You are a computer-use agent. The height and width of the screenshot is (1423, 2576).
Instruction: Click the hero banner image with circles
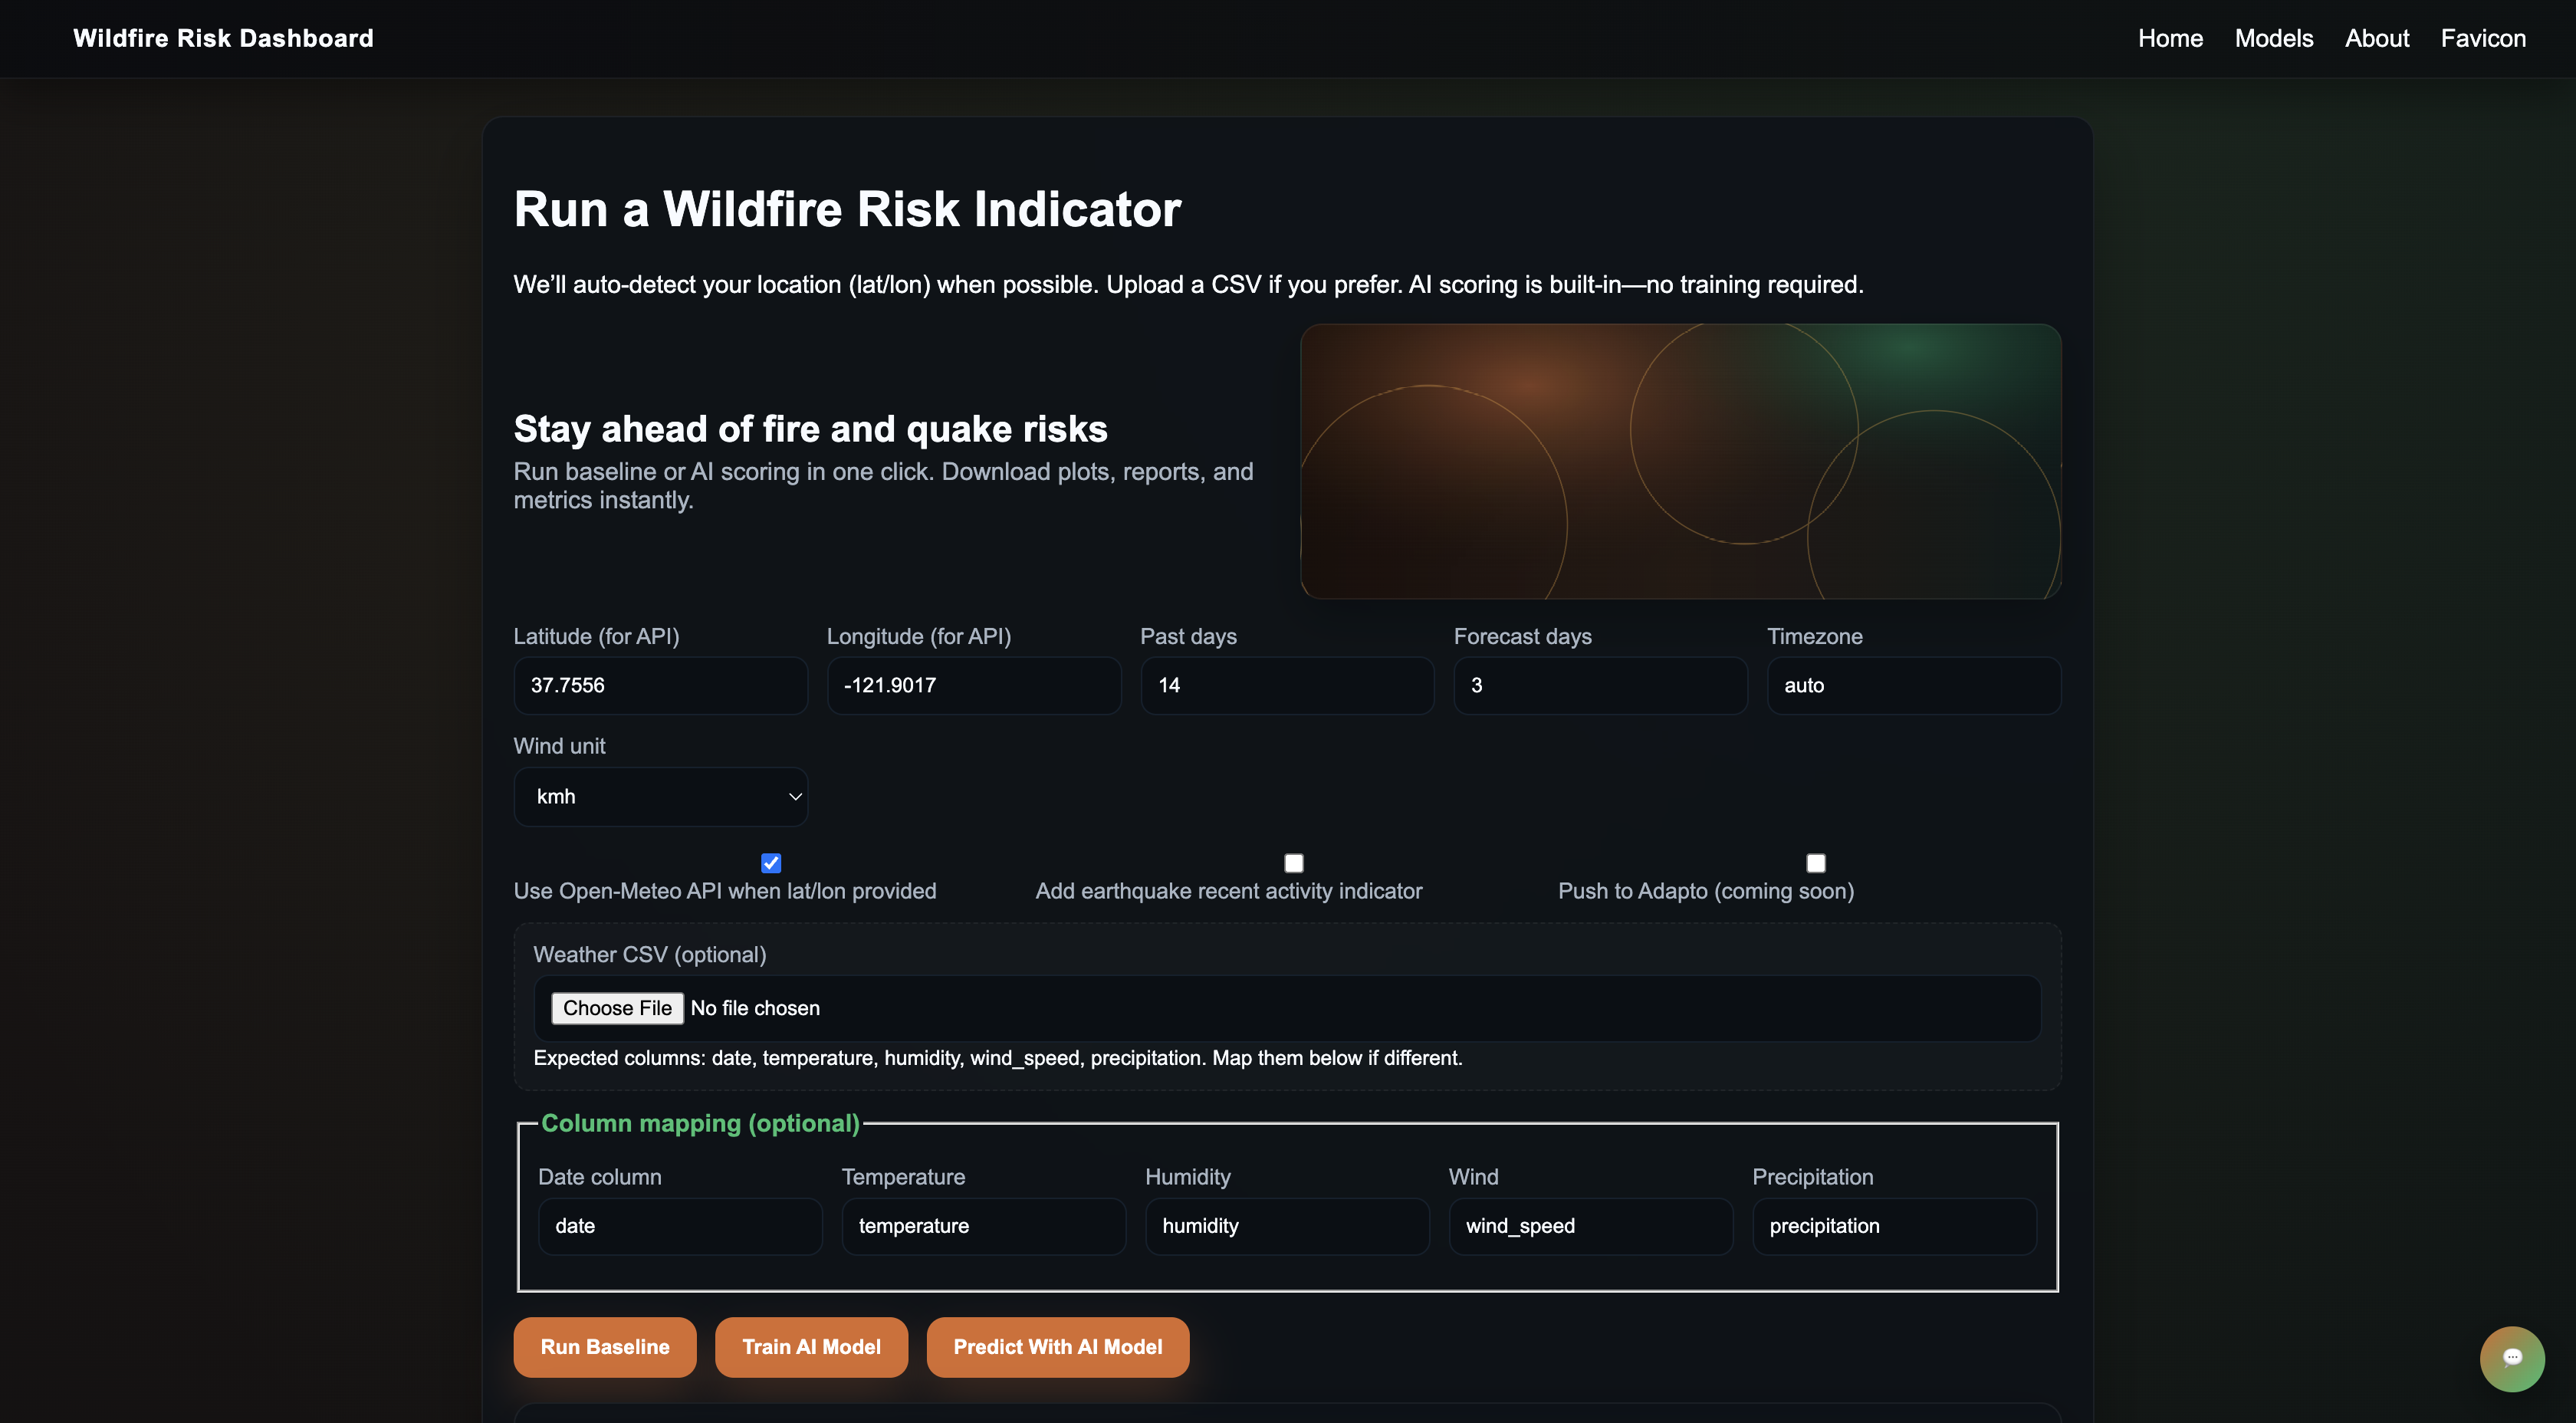coord(1679,461)
